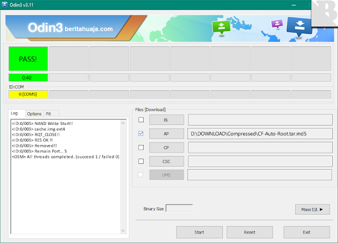Click the Odin3 app icon in title bar
This screenshot has height=243, width=338.
pyautogui.click(x=4, y=5)
